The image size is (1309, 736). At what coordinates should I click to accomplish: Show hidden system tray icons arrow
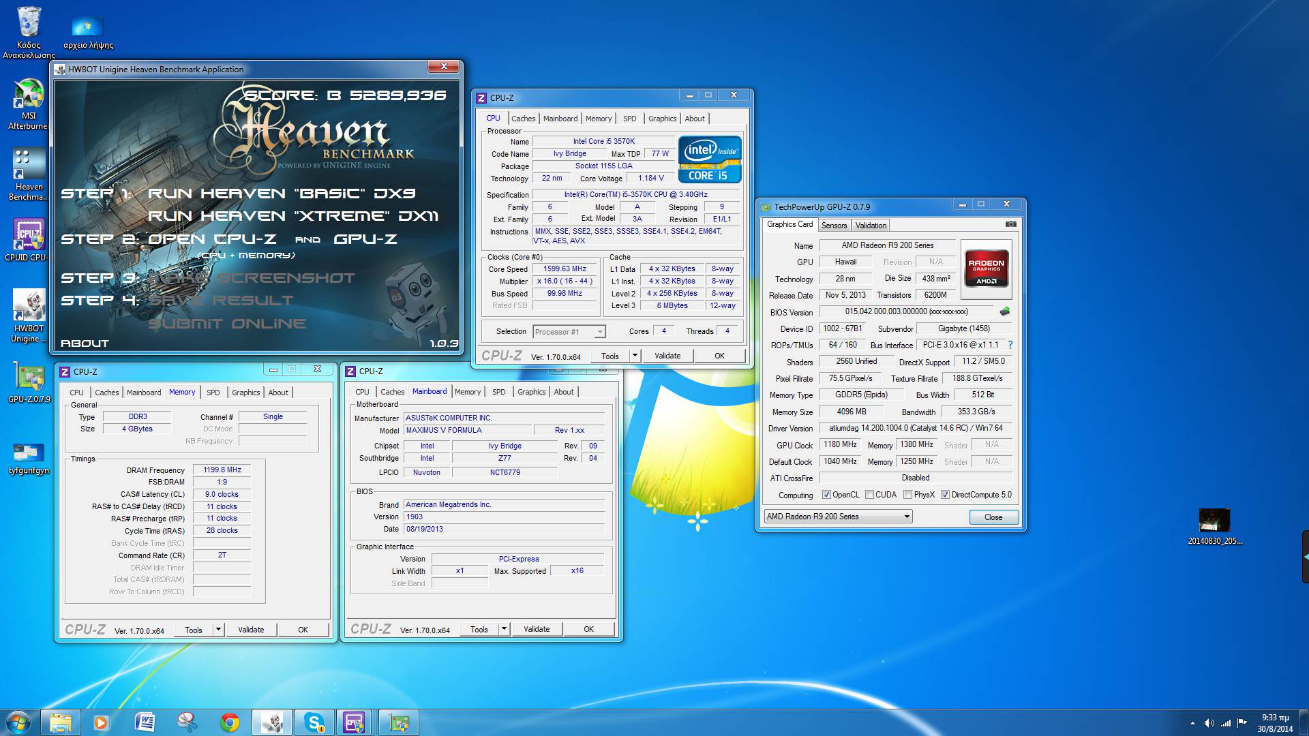point(1192,723)
